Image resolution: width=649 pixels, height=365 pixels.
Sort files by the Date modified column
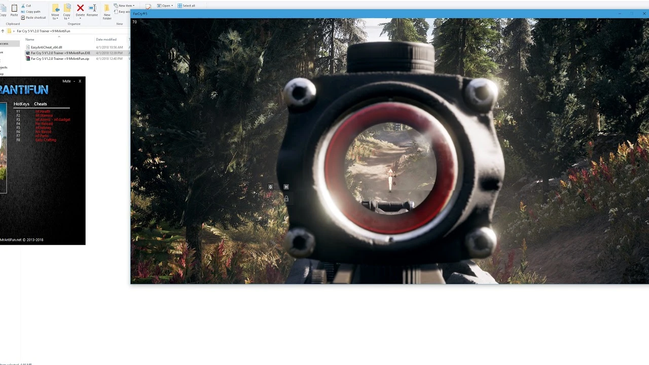pyautogui.click(x=106, y=40)
